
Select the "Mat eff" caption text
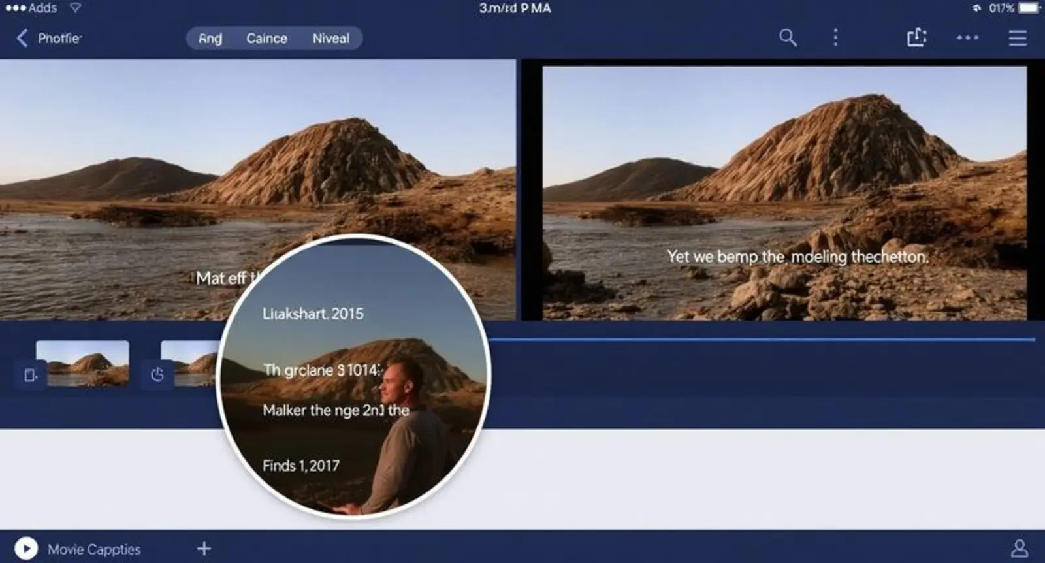click(229, 278)
